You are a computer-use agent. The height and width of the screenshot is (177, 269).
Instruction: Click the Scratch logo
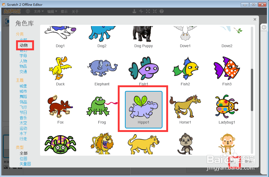click(x=12, y=11)
